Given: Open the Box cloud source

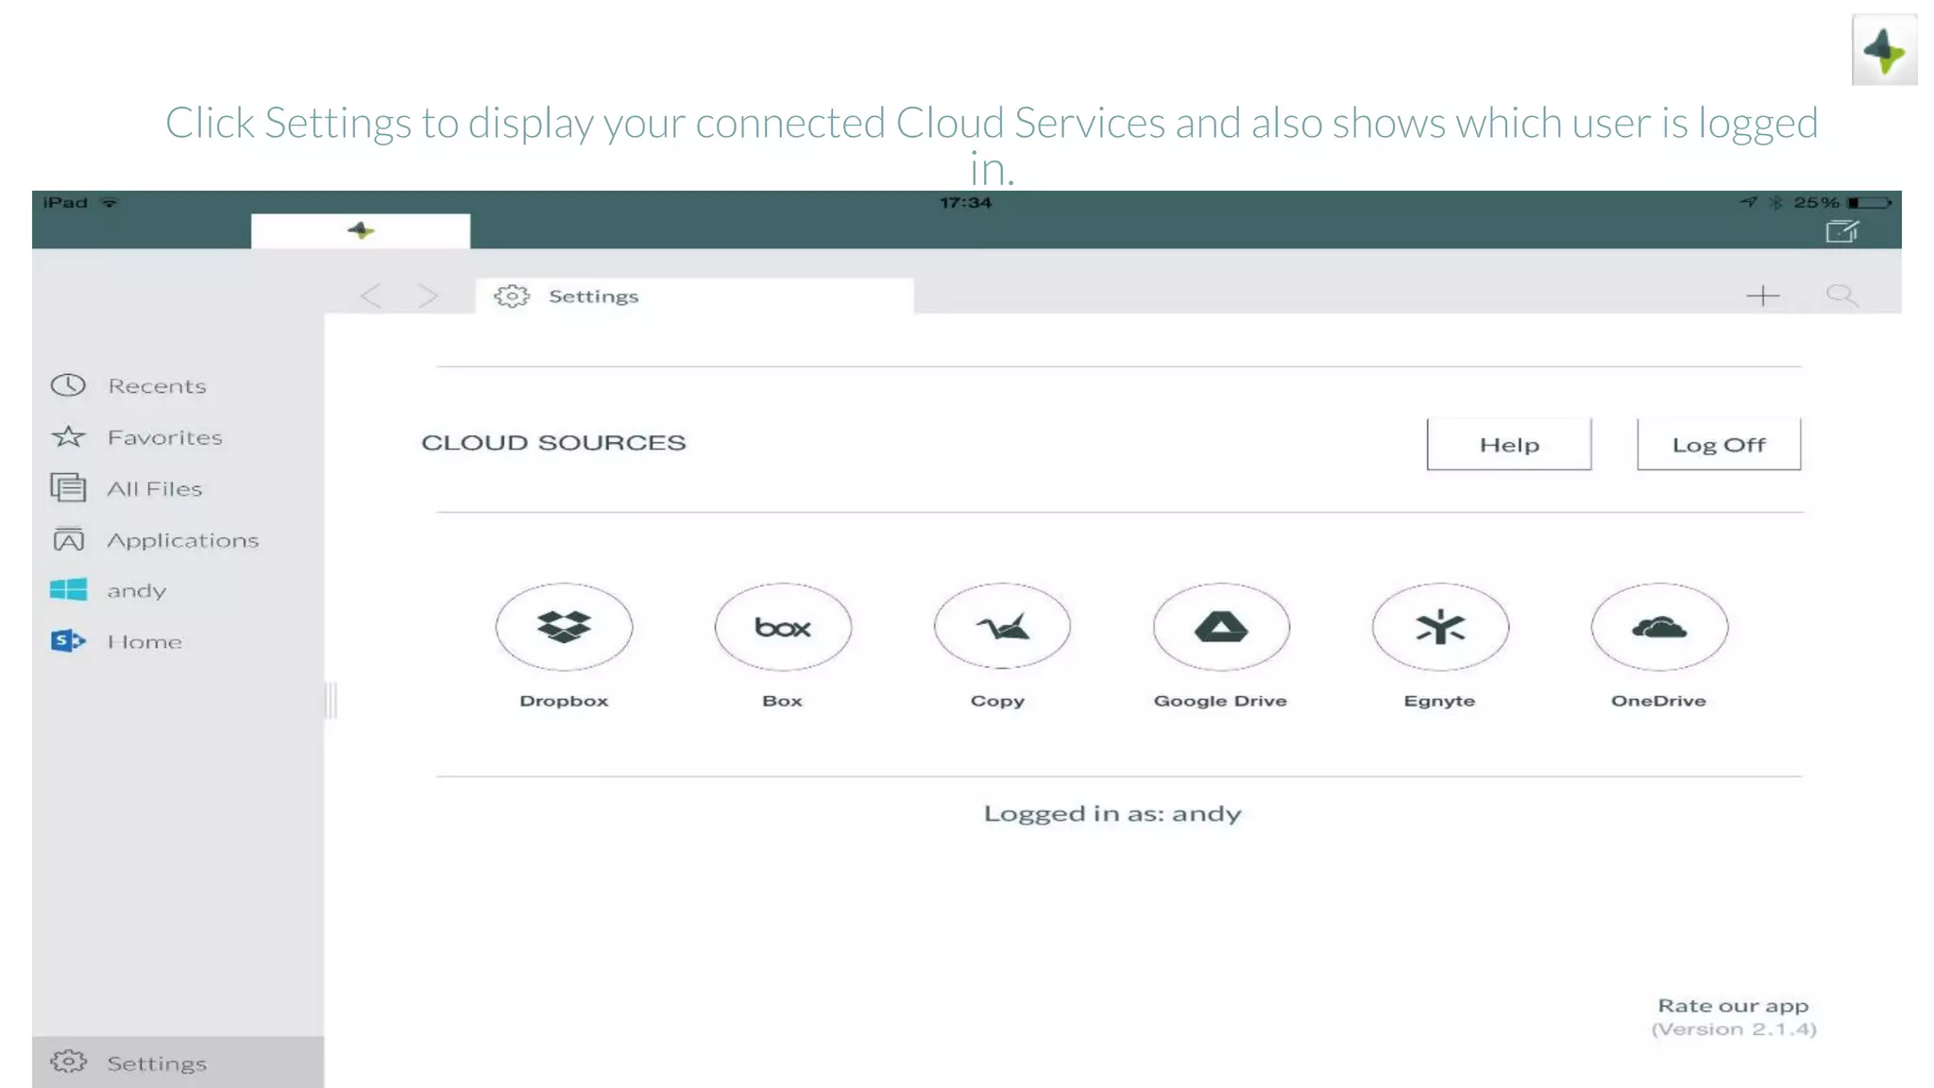Looking at the screenshot, I should pos(783,627).
